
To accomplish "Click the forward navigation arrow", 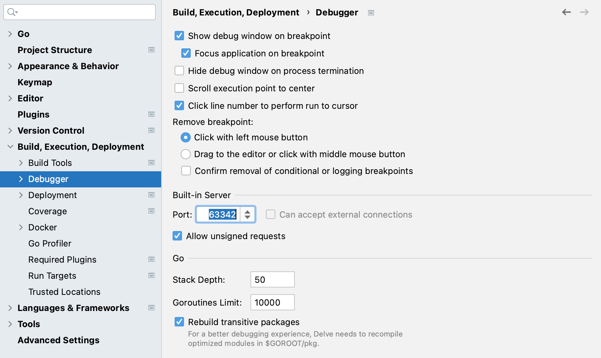I will coord(584,12).
